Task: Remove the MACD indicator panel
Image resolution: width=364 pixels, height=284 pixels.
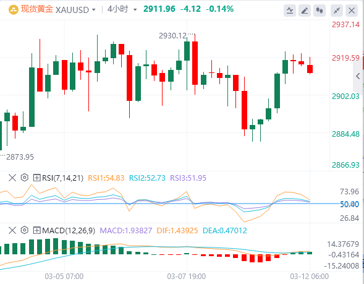Action: pyautogui.click(x=12, y=231)
